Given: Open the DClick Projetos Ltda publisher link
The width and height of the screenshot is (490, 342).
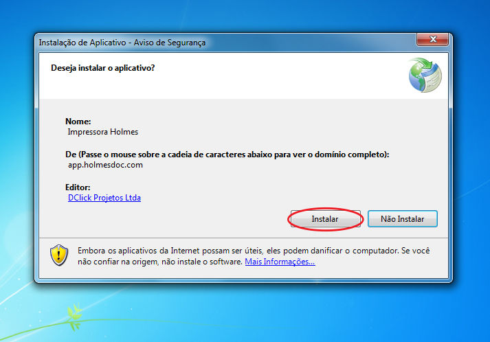Looking at the screenshot, I should click(x=104, y=198).
